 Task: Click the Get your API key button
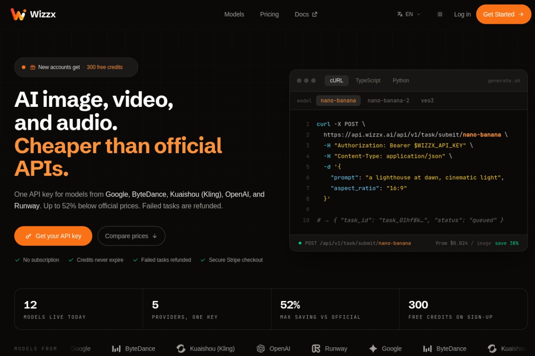point(53,236)
